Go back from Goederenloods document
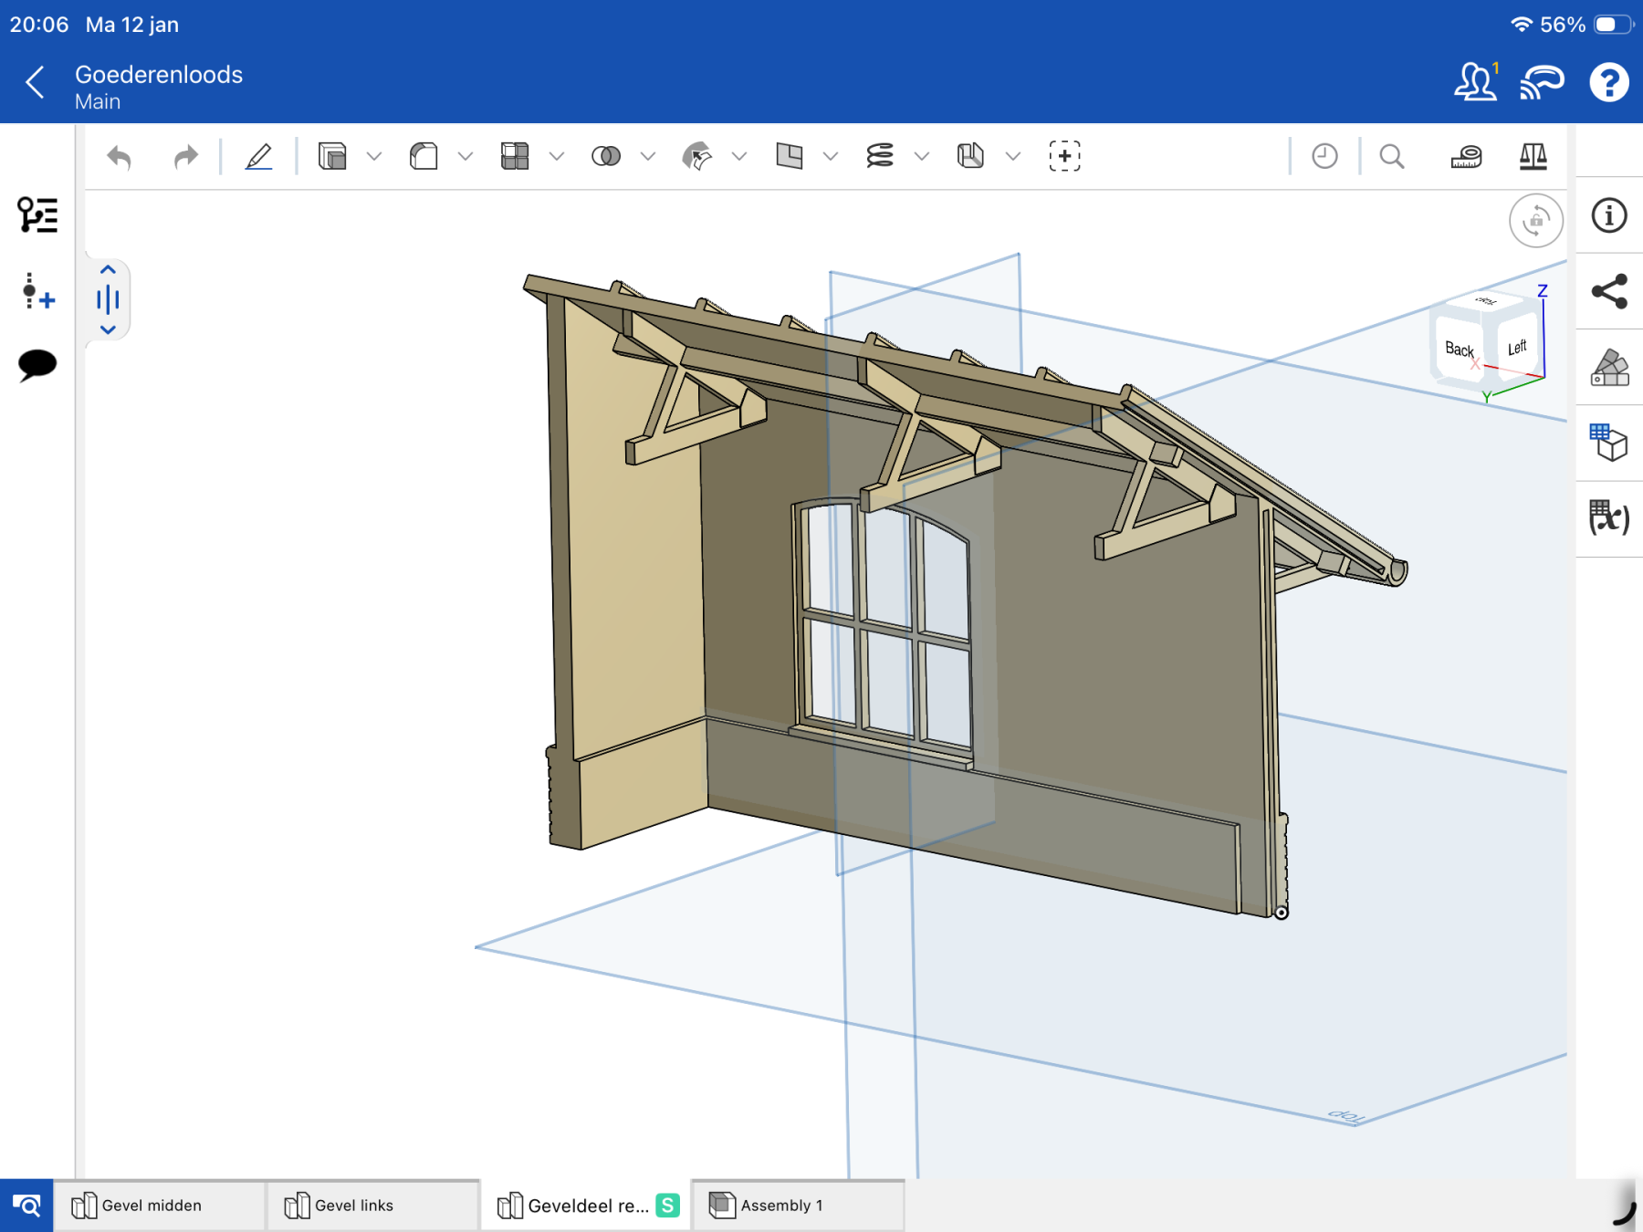1643x1232 pixels. [35, 83]
